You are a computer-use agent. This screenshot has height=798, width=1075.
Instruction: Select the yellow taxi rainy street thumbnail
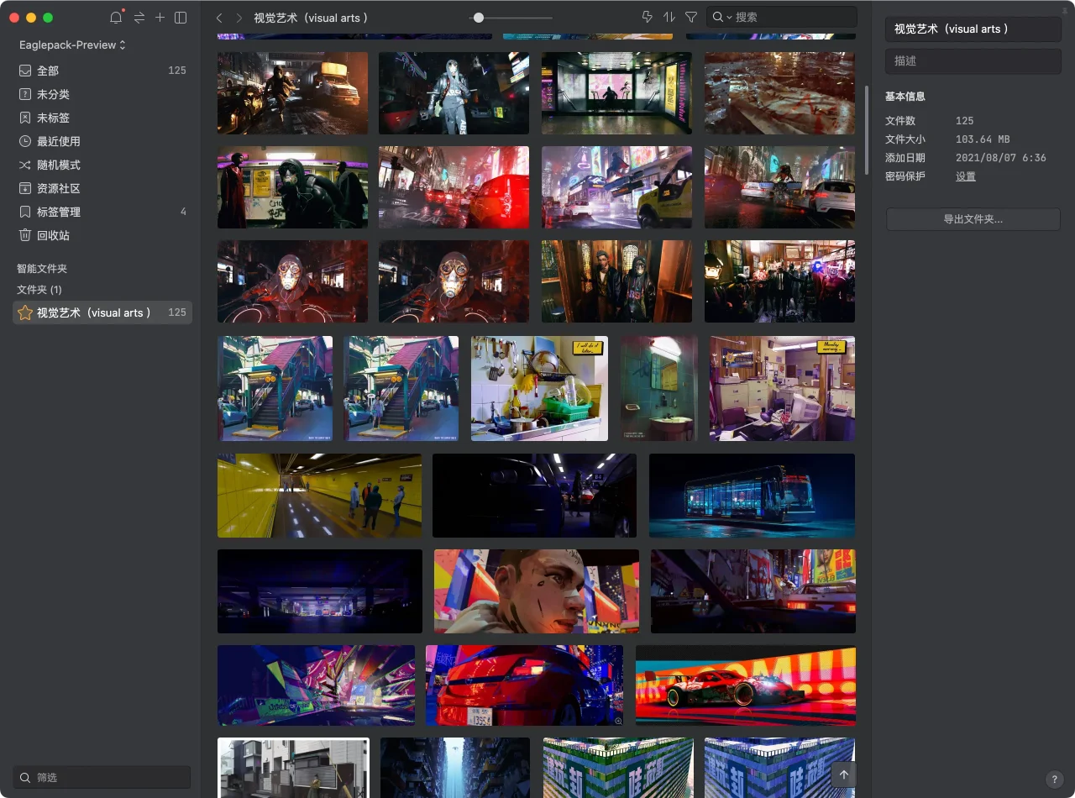pyautogui.click(x=616, y=187)
